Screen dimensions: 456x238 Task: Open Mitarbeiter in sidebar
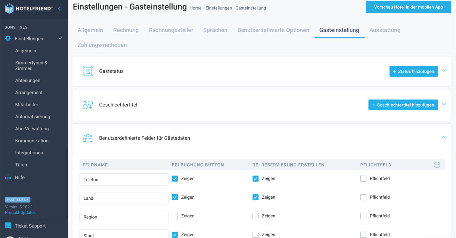click(27, 105)
